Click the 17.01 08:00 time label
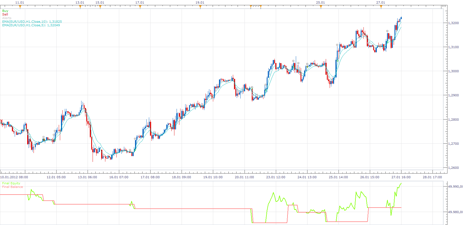Screen dimensions: 463x225 [x=150, y=177]
